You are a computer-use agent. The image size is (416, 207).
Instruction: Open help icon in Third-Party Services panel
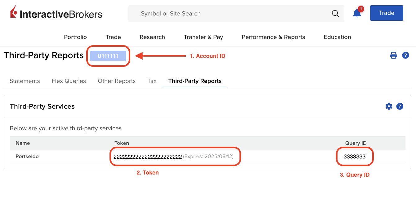coord(400,106)
